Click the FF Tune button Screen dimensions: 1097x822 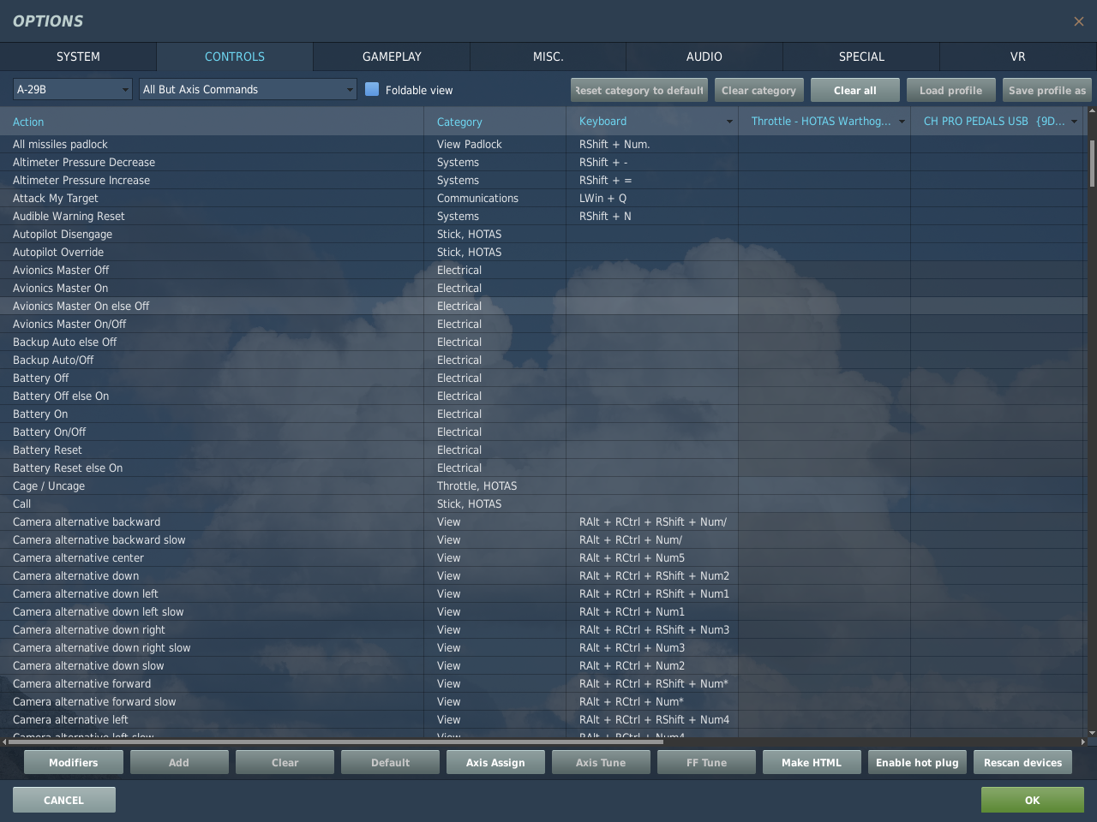pos(706,762)
